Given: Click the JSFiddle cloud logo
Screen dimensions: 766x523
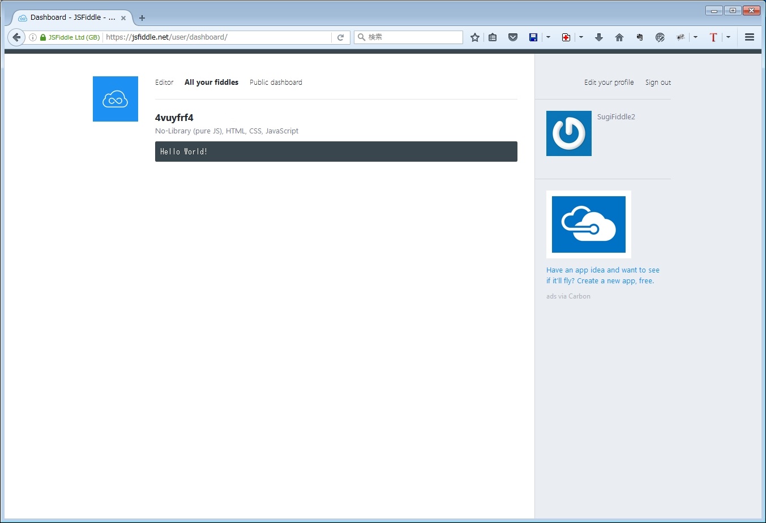Looking at the screenshot, I should coord(115,99).
